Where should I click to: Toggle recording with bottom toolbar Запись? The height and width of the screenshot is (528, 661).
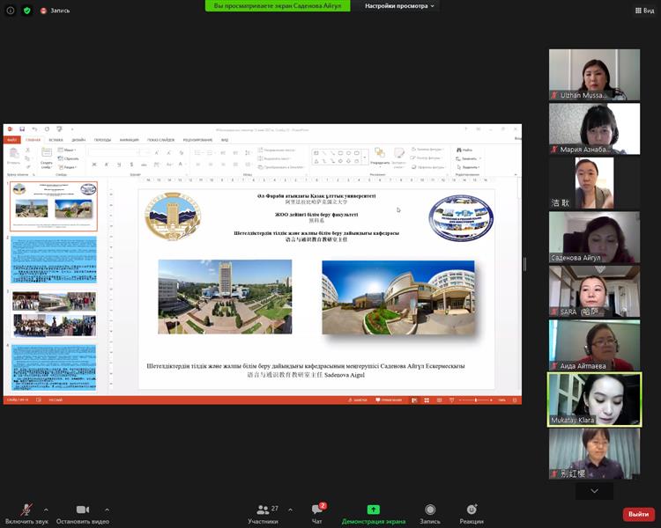click(429, 514)
